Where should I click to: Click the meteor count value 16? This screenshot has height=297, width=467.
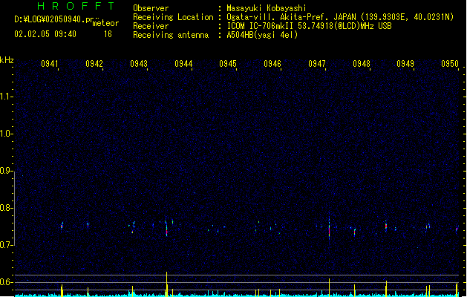[x=108, y=34]
